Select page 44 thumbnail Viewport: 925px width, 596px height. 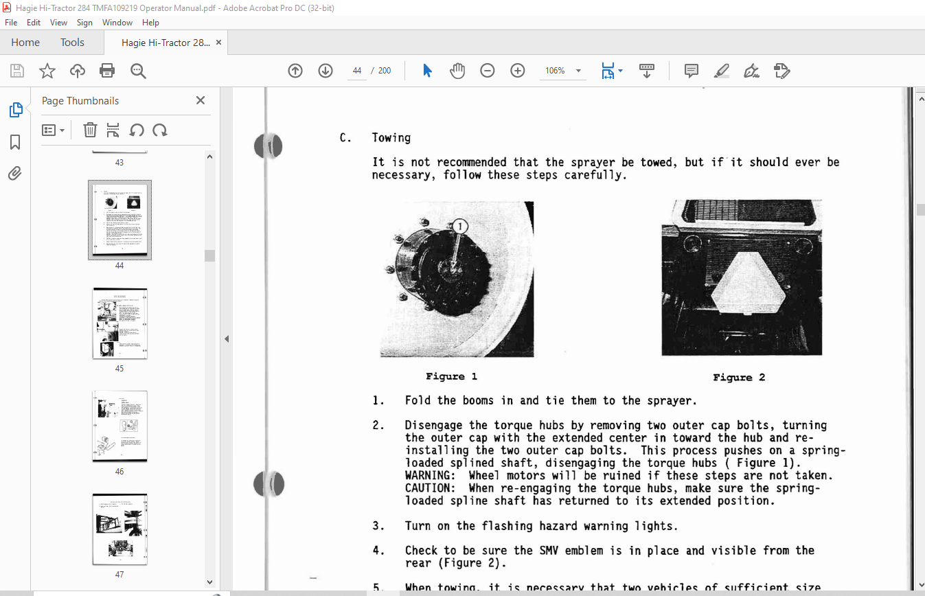pyautogui.click(x=119, y=220)
